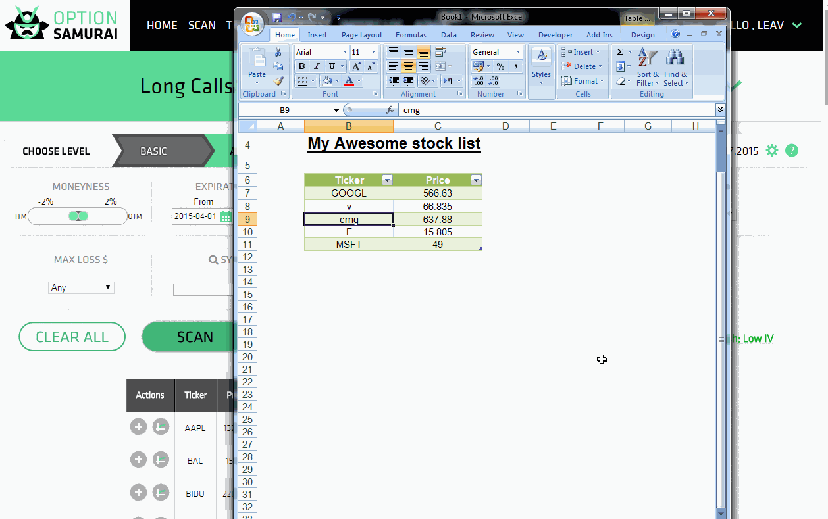Open the settings gear in Option Samurai
828x519 pixels.
tap(772, 151)
